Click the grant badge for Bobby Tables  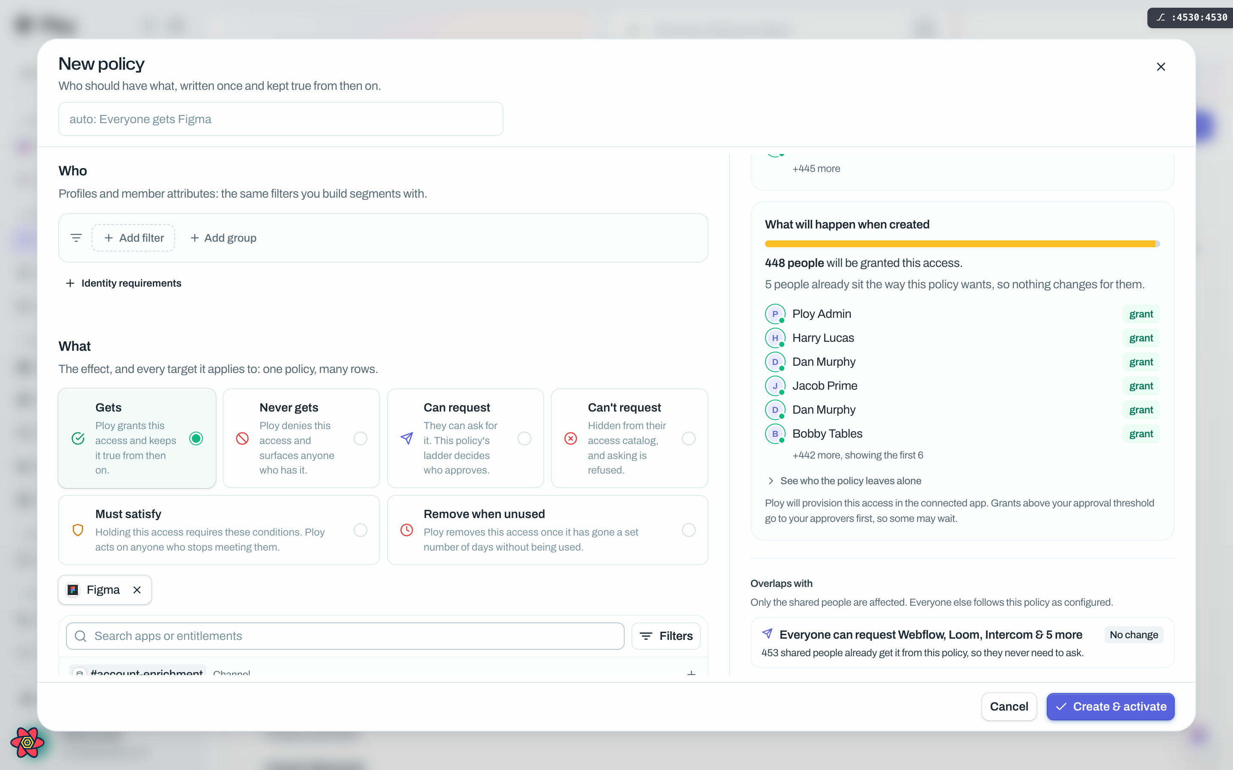(1141, 434)
